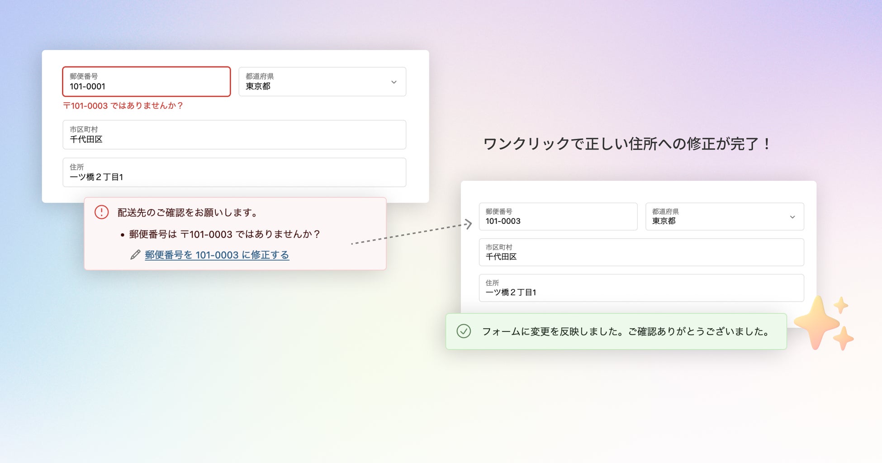The image size is (882, 463).
Task: Select the 郵便番号 field containing 101-0003
Action: point(558,217)
